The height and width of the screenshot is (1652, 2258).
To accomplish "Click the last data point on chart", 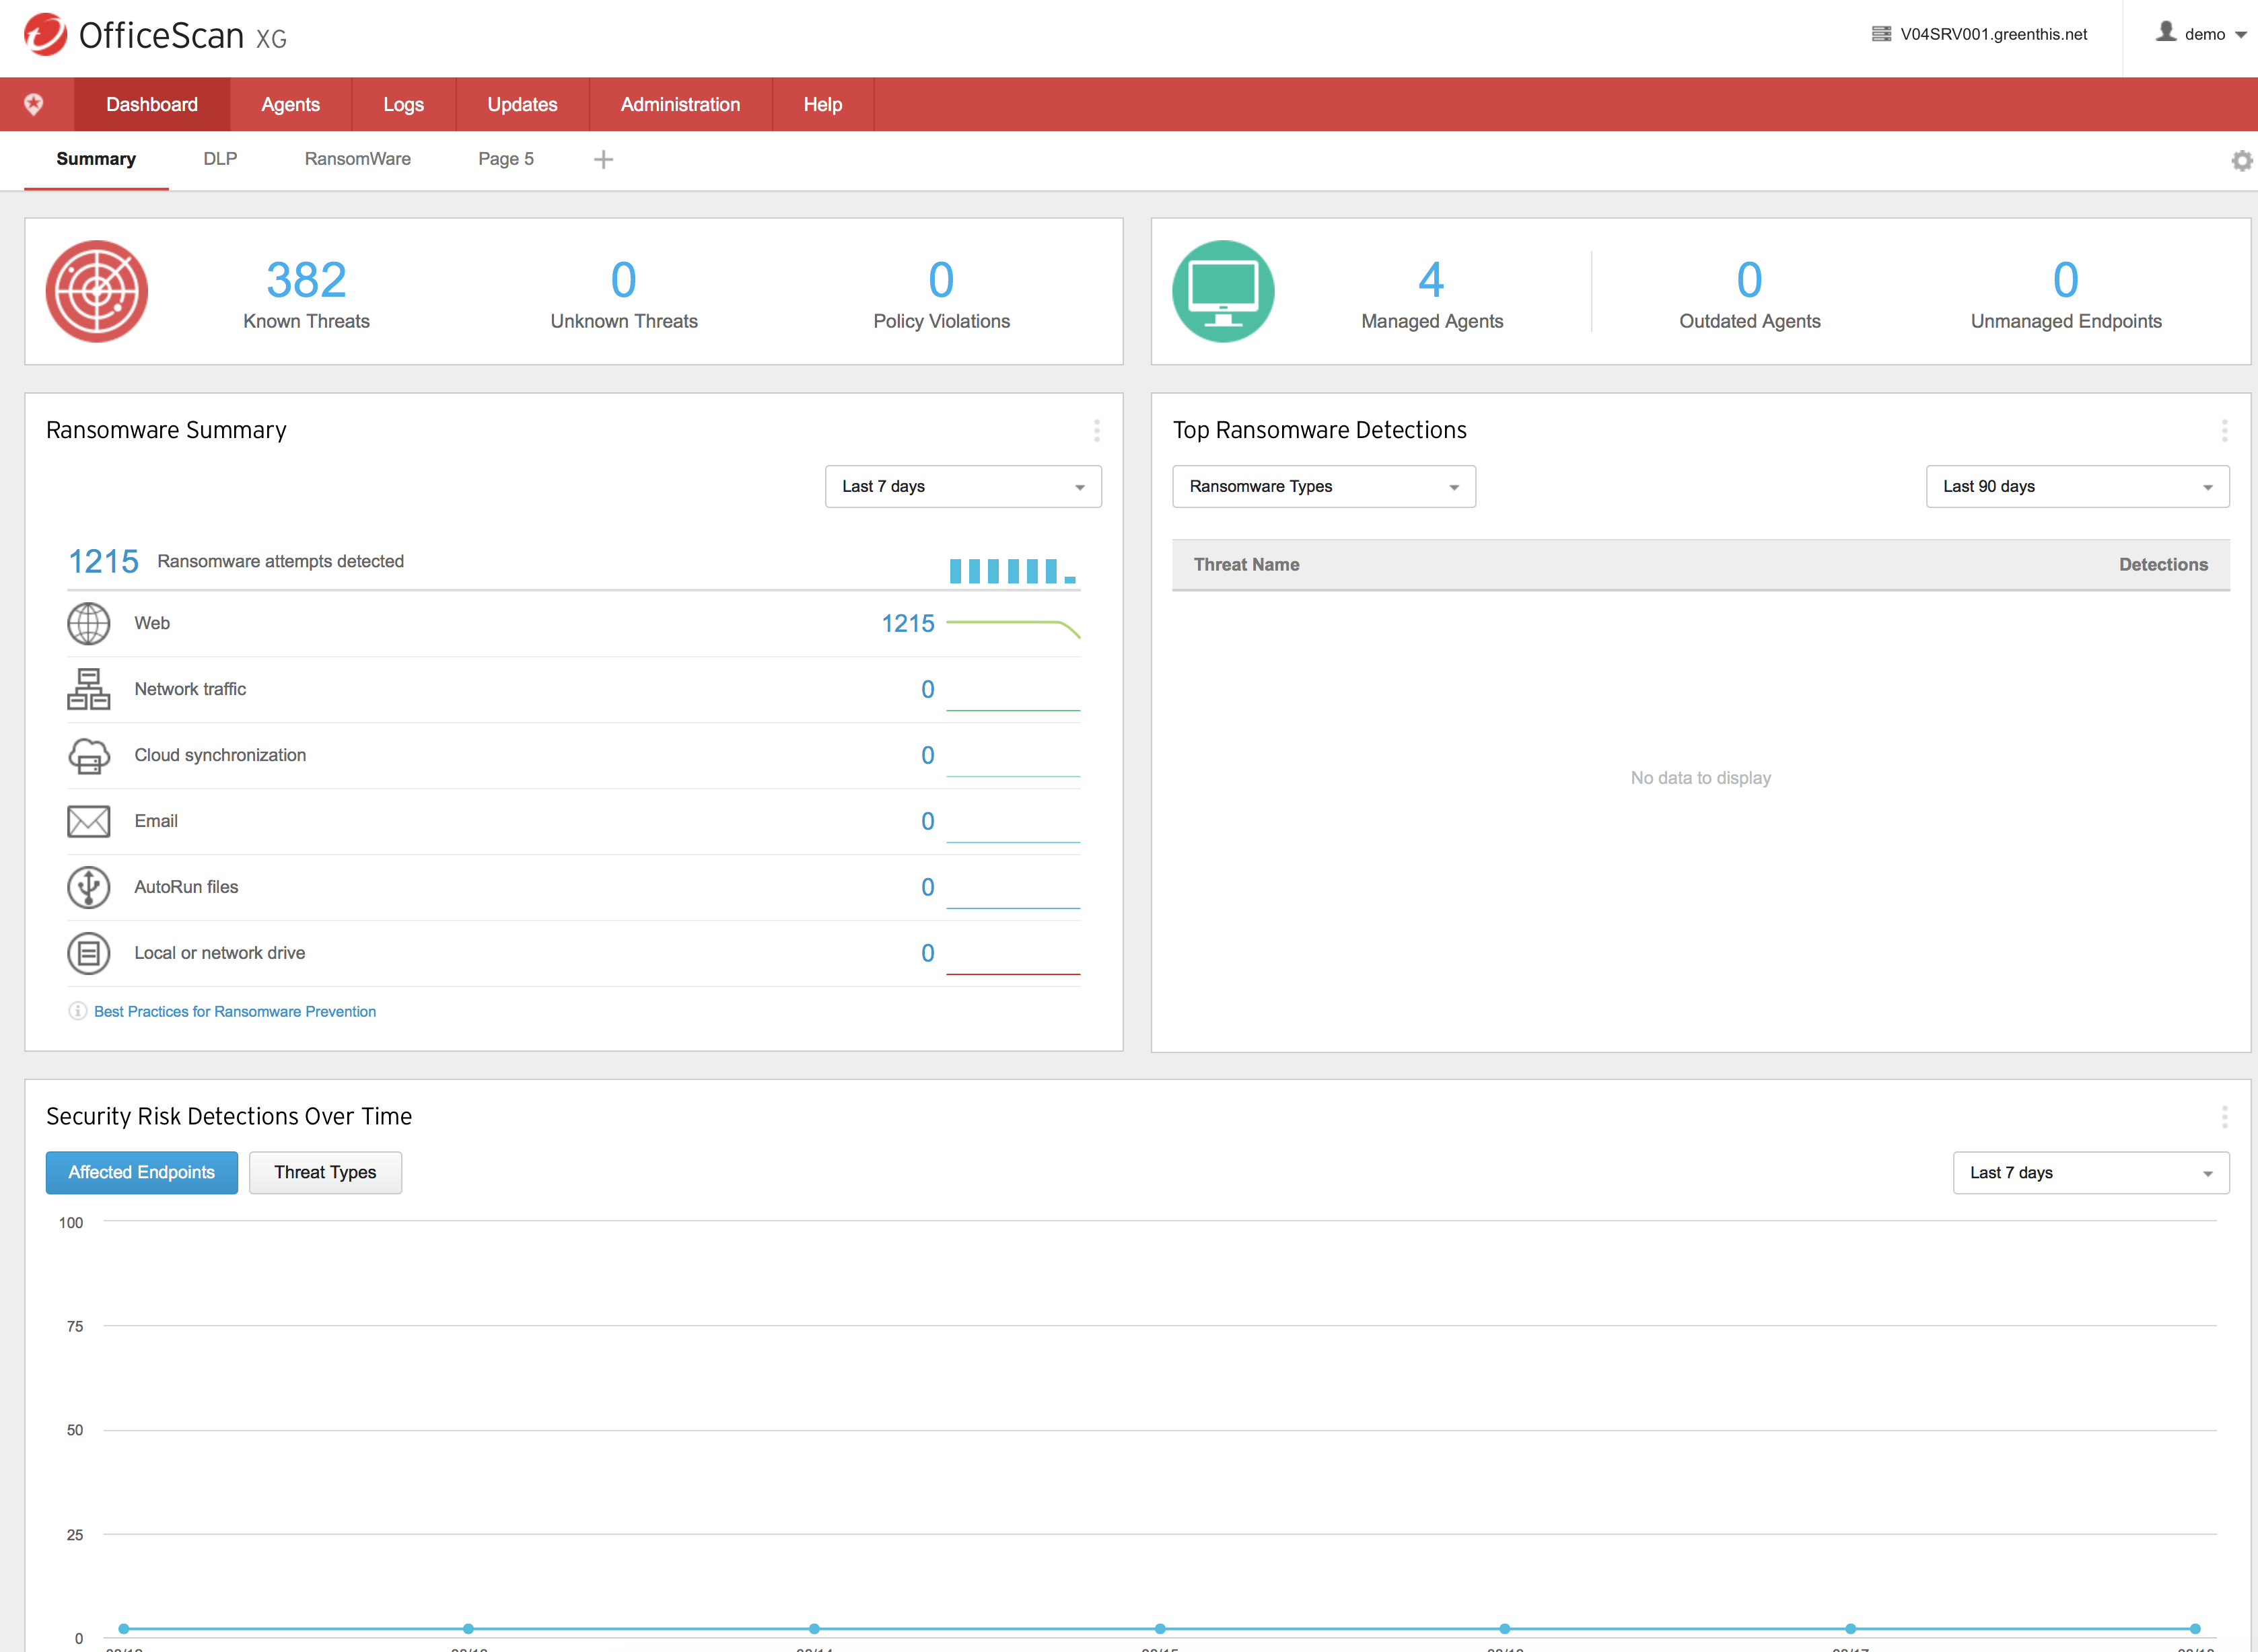I will click(2195, 1629).
